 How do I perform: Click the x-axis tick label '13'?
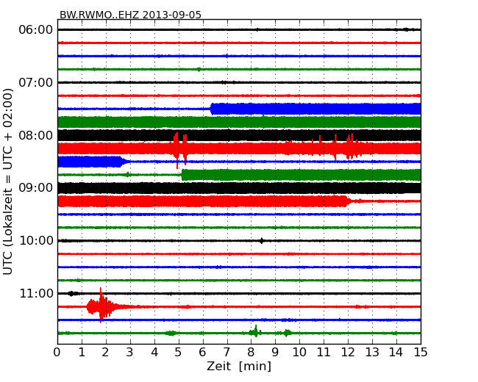click(372, 353)
